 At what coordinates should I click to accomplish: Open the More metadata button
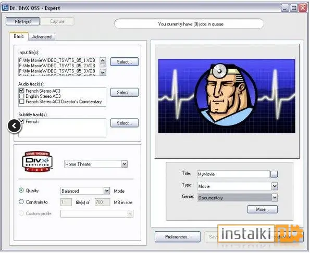pyautogui.click(x=263, y=209)
